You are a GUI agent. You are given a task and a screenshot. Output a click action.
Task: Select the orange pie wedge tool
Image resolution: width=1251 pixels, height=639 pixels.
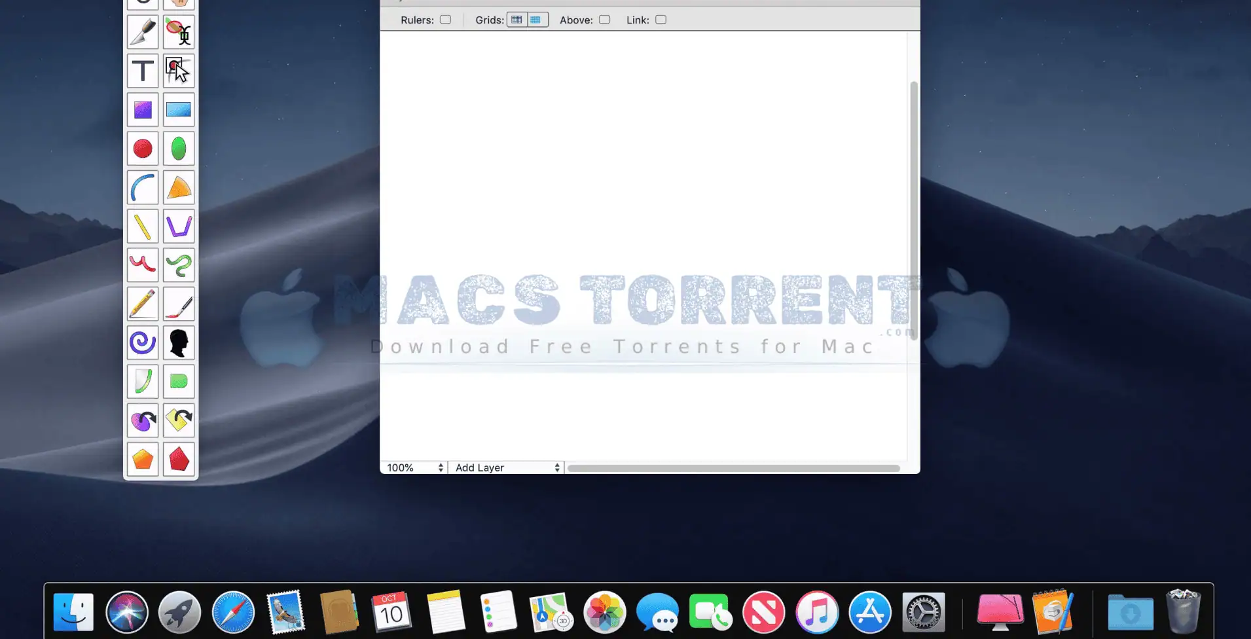tap(179, 187)
